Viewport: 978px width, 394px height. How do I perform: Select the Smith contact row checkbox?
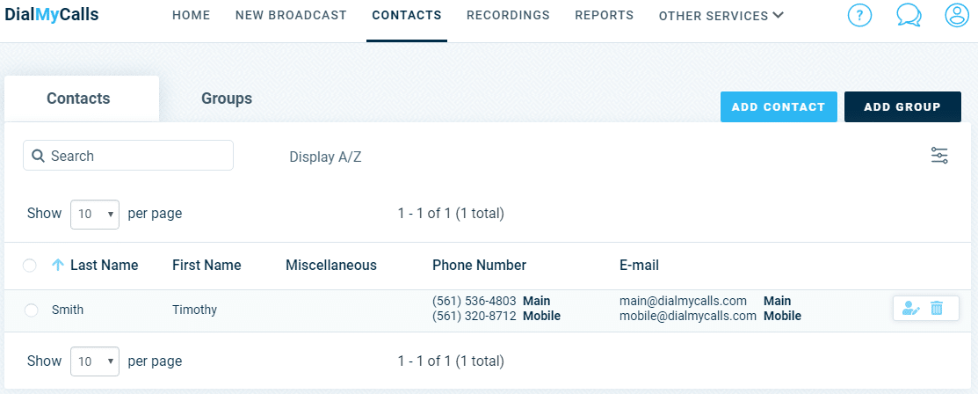tap(31, 310)
